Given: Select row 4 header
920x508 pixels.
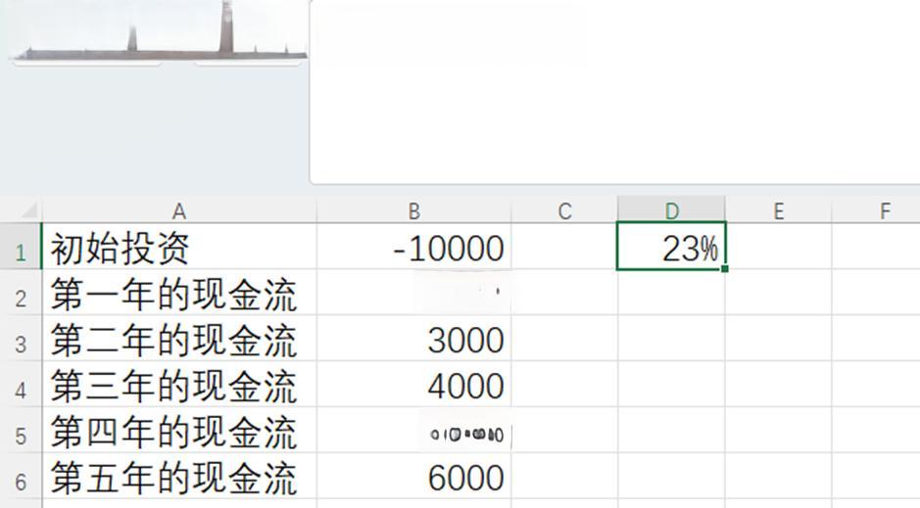Looking at the screenshot, I should pos(21,388).
